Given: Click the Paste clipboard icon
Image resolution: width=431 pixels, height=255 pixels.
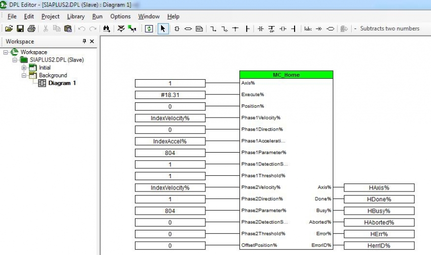Looking at the screenshot, I should 67,29.
